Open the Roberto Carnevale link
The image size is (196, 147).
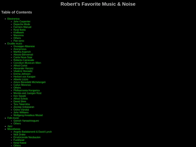[24, 60]
